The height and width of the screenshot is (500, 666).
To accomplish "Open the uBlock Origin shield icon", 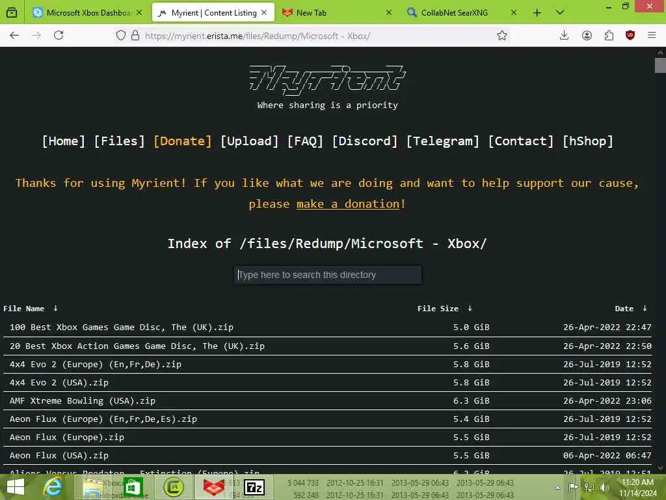I will click(630, 36).
